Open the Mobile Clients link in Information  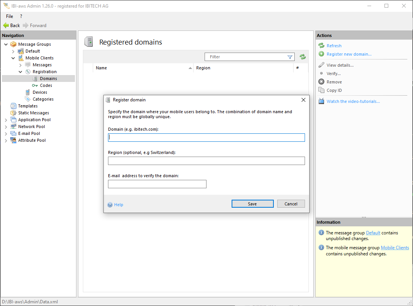coord(395,248)
